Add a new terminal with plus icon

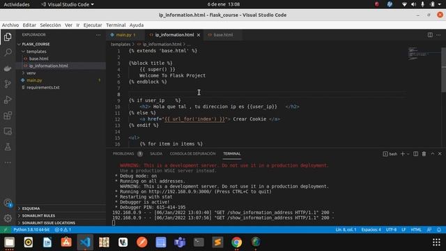(403, 153)
